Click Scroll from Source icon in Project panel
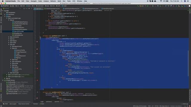The height and width of the screenshot is (107, 191). (24, 9)
